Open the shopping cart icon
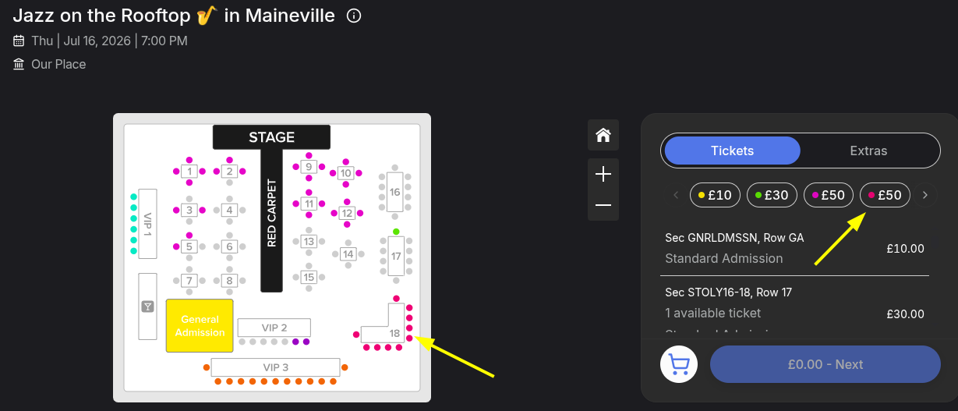Image resolution: width=958 pixels, height=411 pixels. point(679,364)
